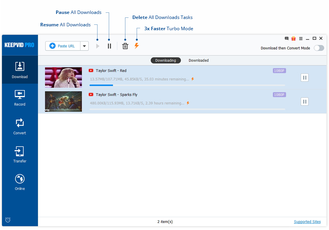Click the YouTube icon beside Taylor Swift - Red
The height and width of the screenshot is (230, 329).
coord(91,70)
